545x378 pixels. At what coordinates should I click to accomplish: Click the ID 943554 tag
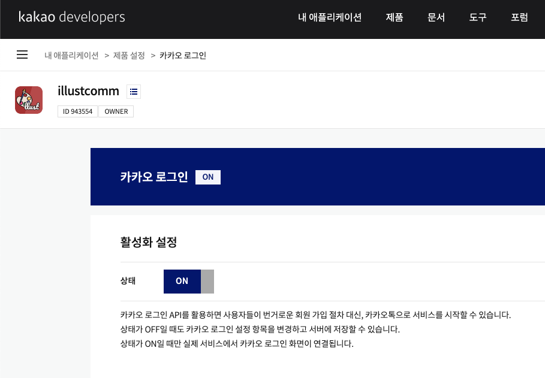pos(77,111)
